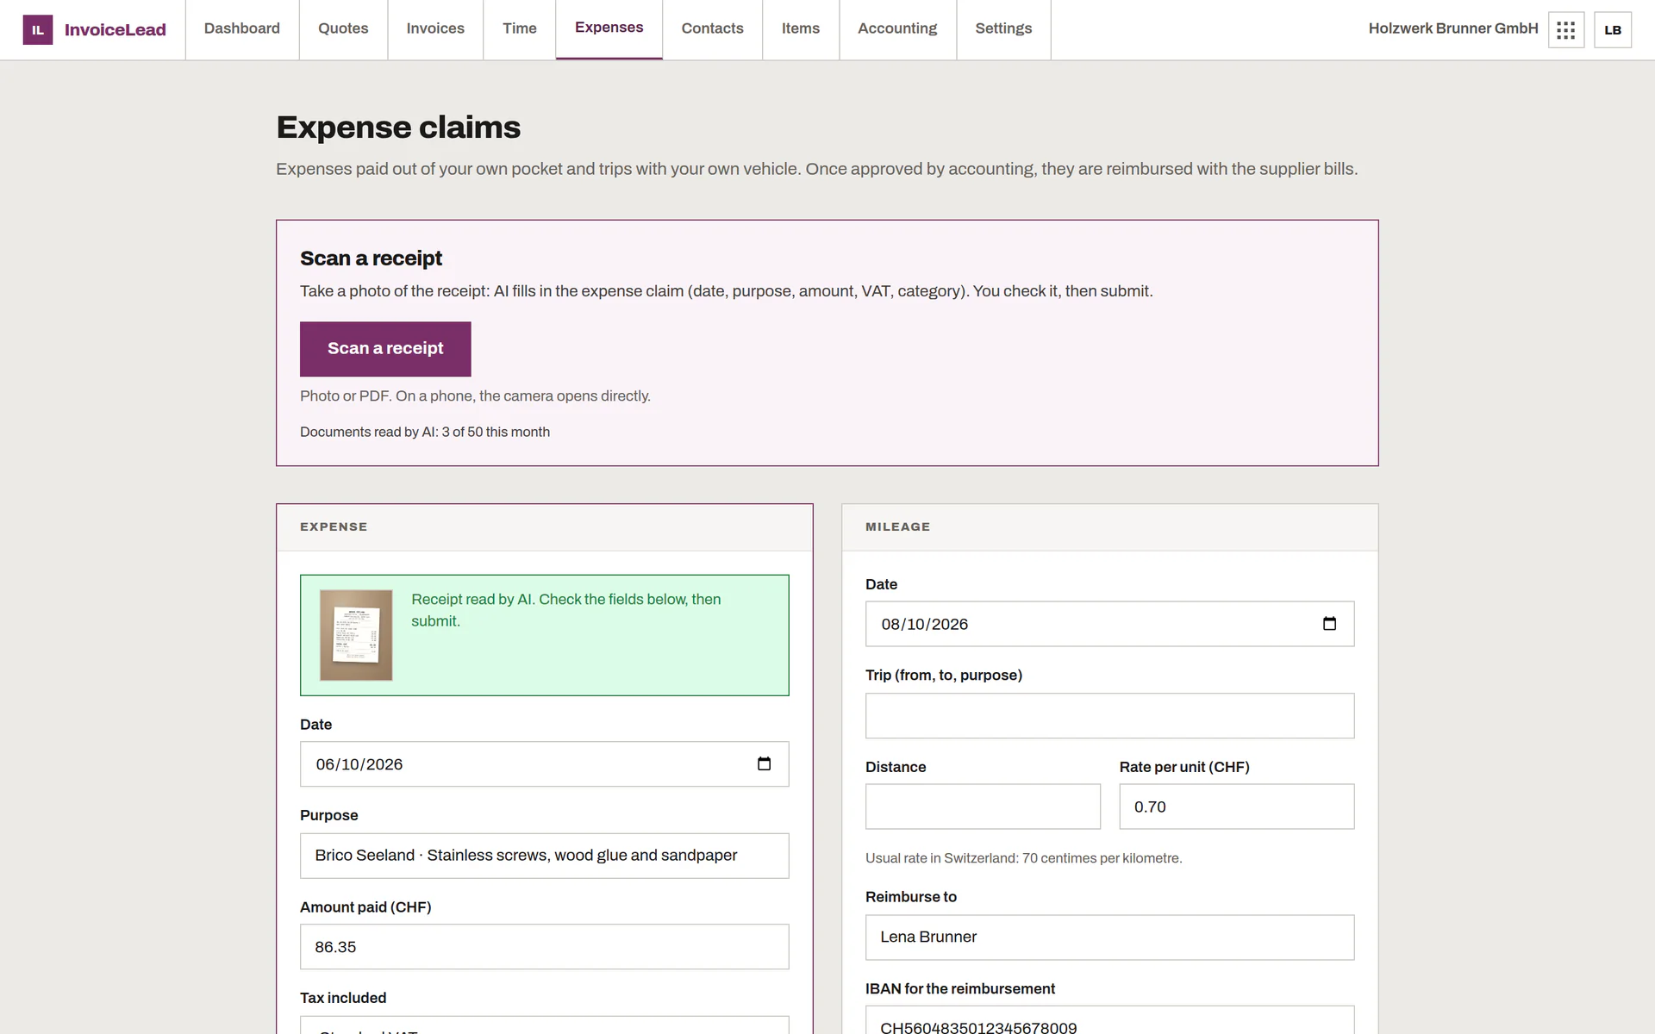Open the Tax included dropdown
The height and width of the screenshot is (1034, 1655).
pos(544,1026)
